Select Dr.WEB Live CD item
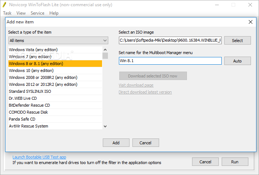Screen dimensions: 259x175 (x=55, y=98)
